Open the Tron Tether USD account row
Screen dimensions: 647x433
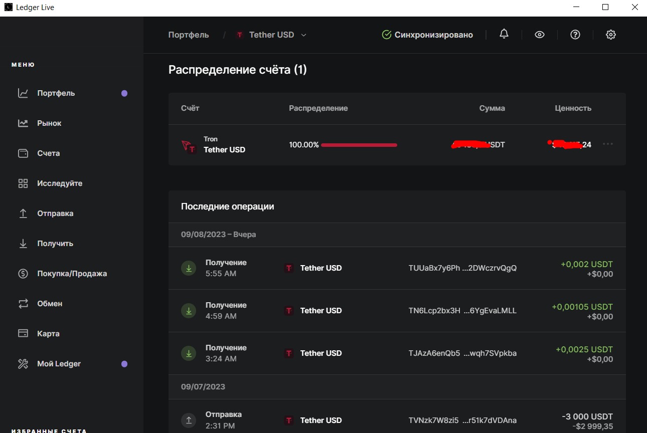tap(397, 145)
